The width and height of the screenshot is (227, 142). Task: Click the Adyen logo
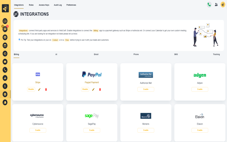(200, 75)
